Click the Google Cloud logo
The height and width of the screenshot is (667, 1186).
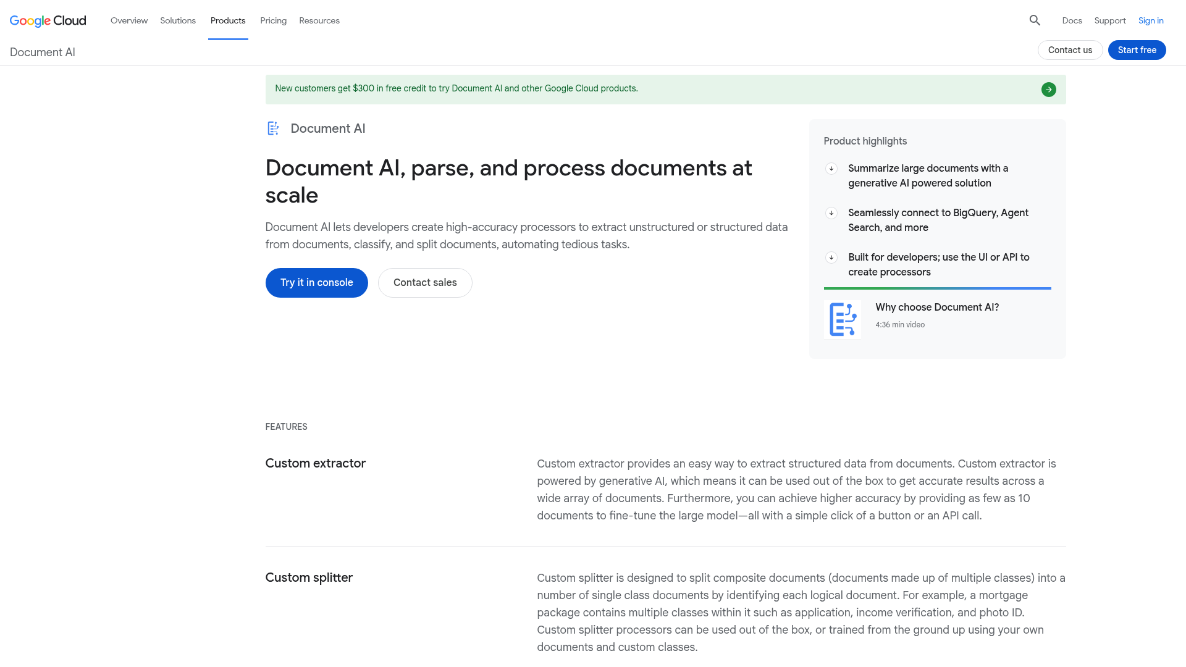(48, 20)
